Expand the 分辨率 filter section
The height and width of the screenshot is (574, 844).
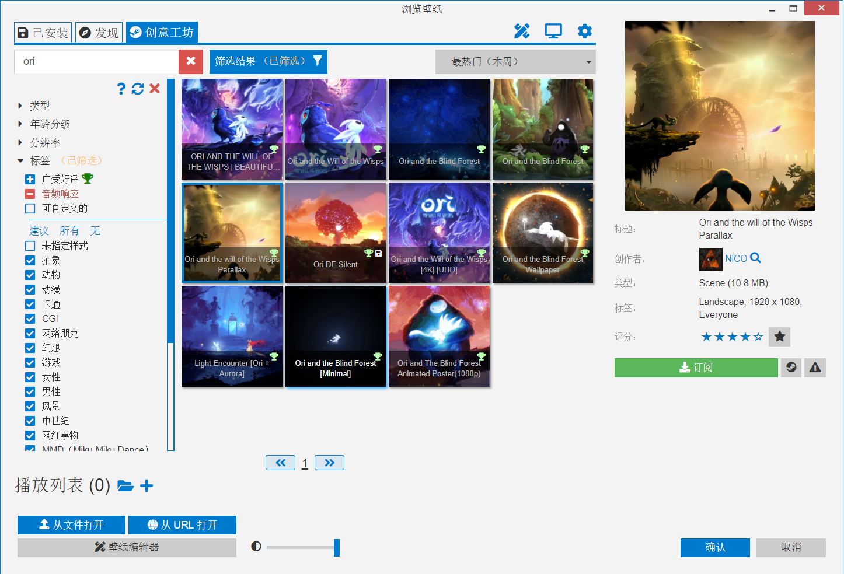[x=20, y=142]
